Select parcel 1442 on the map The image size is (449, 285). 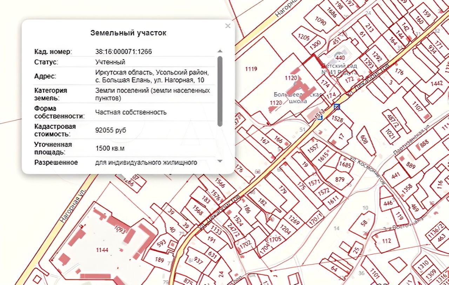[437, 84]
